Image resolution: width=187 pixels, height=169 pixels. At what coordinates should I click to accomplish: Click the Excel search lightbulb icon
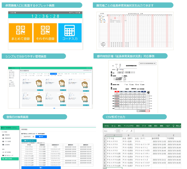pos(173,126)
